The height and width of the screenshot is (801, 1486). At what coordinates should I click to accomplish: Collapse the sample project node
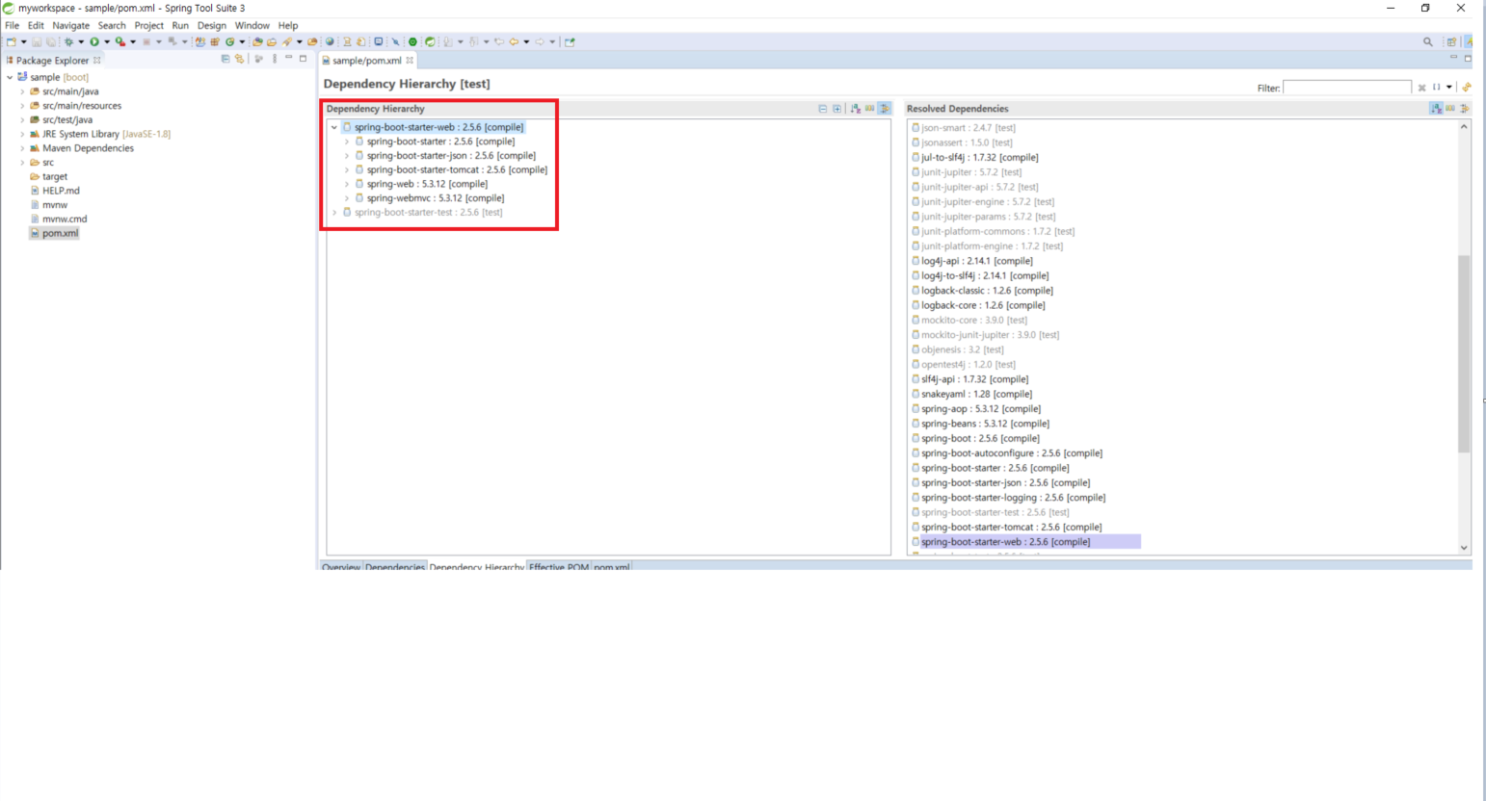pos(10,77)
